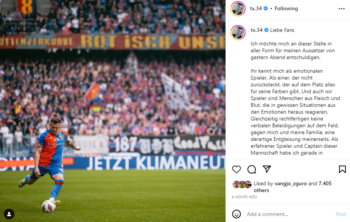Viewport: 350px width, 222px height.
Task: Open the emoji picker smiley icon
Action: coord(236,214)
